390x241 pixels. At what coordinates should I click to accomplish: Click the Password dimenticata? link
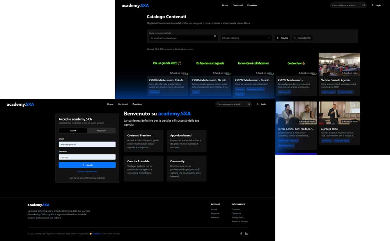coord(87,171)
